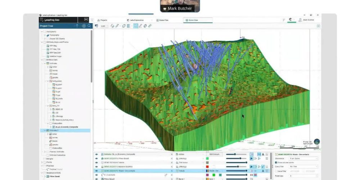Click the search icon in Project Tree

(x=89, y=26)
